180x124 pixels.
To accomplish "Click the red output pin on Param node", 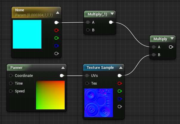I will [56, 30].
